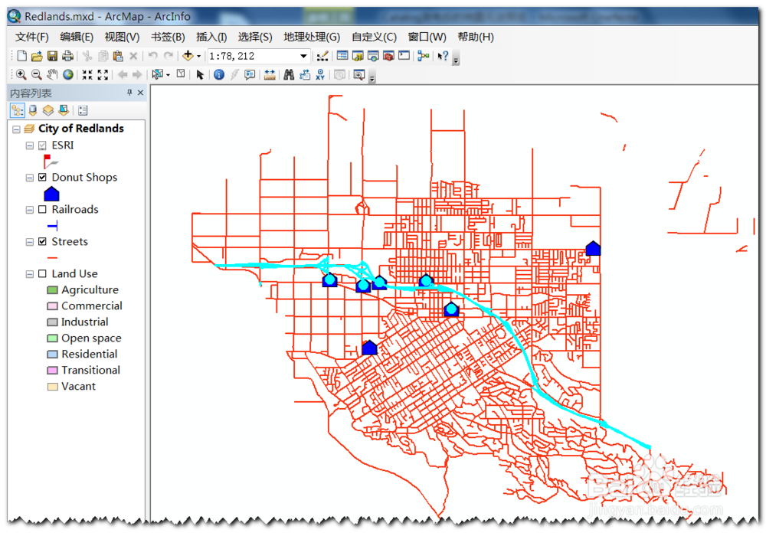766x536 pixels.
Task: Pin the 内容列表 panel with auto-hide
Action: (x=129, y=92)
